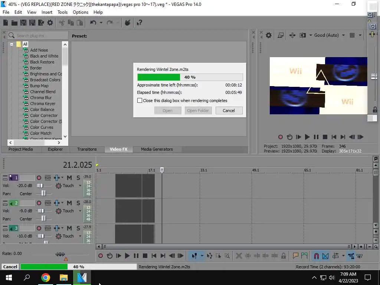Screen dimensions: 380x285
Task: Solo track 1 with S button
Action: [x=78, y=178]
